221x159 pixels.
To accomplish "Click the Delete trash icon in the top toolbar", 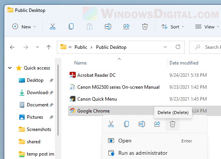I will (x=145, y=26).
